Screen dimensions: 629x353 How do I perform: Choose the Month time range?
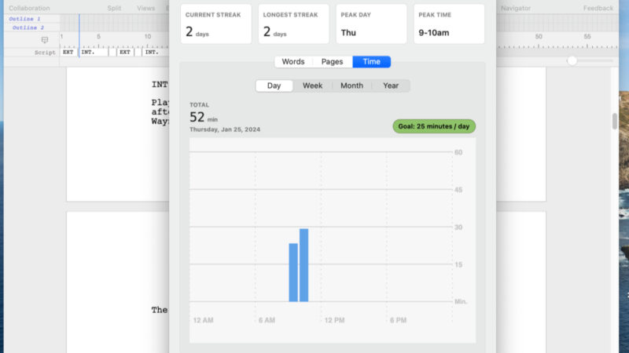point(351,86)
